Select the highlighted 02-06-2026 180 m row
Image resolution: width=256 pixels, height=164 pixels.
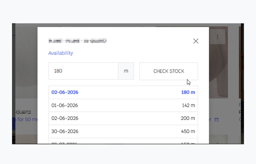[x=123, y=92]
